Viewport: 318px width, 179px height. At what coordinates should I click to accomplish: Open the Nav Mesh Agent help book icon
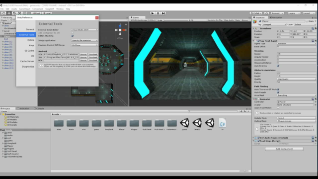pos(313,41)
